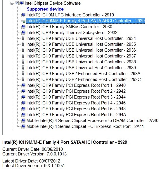Select PCI Express Root Port 3 - 2944
Image resolution: width=161 pixels, height=171 pixels.
pos(76,97)
